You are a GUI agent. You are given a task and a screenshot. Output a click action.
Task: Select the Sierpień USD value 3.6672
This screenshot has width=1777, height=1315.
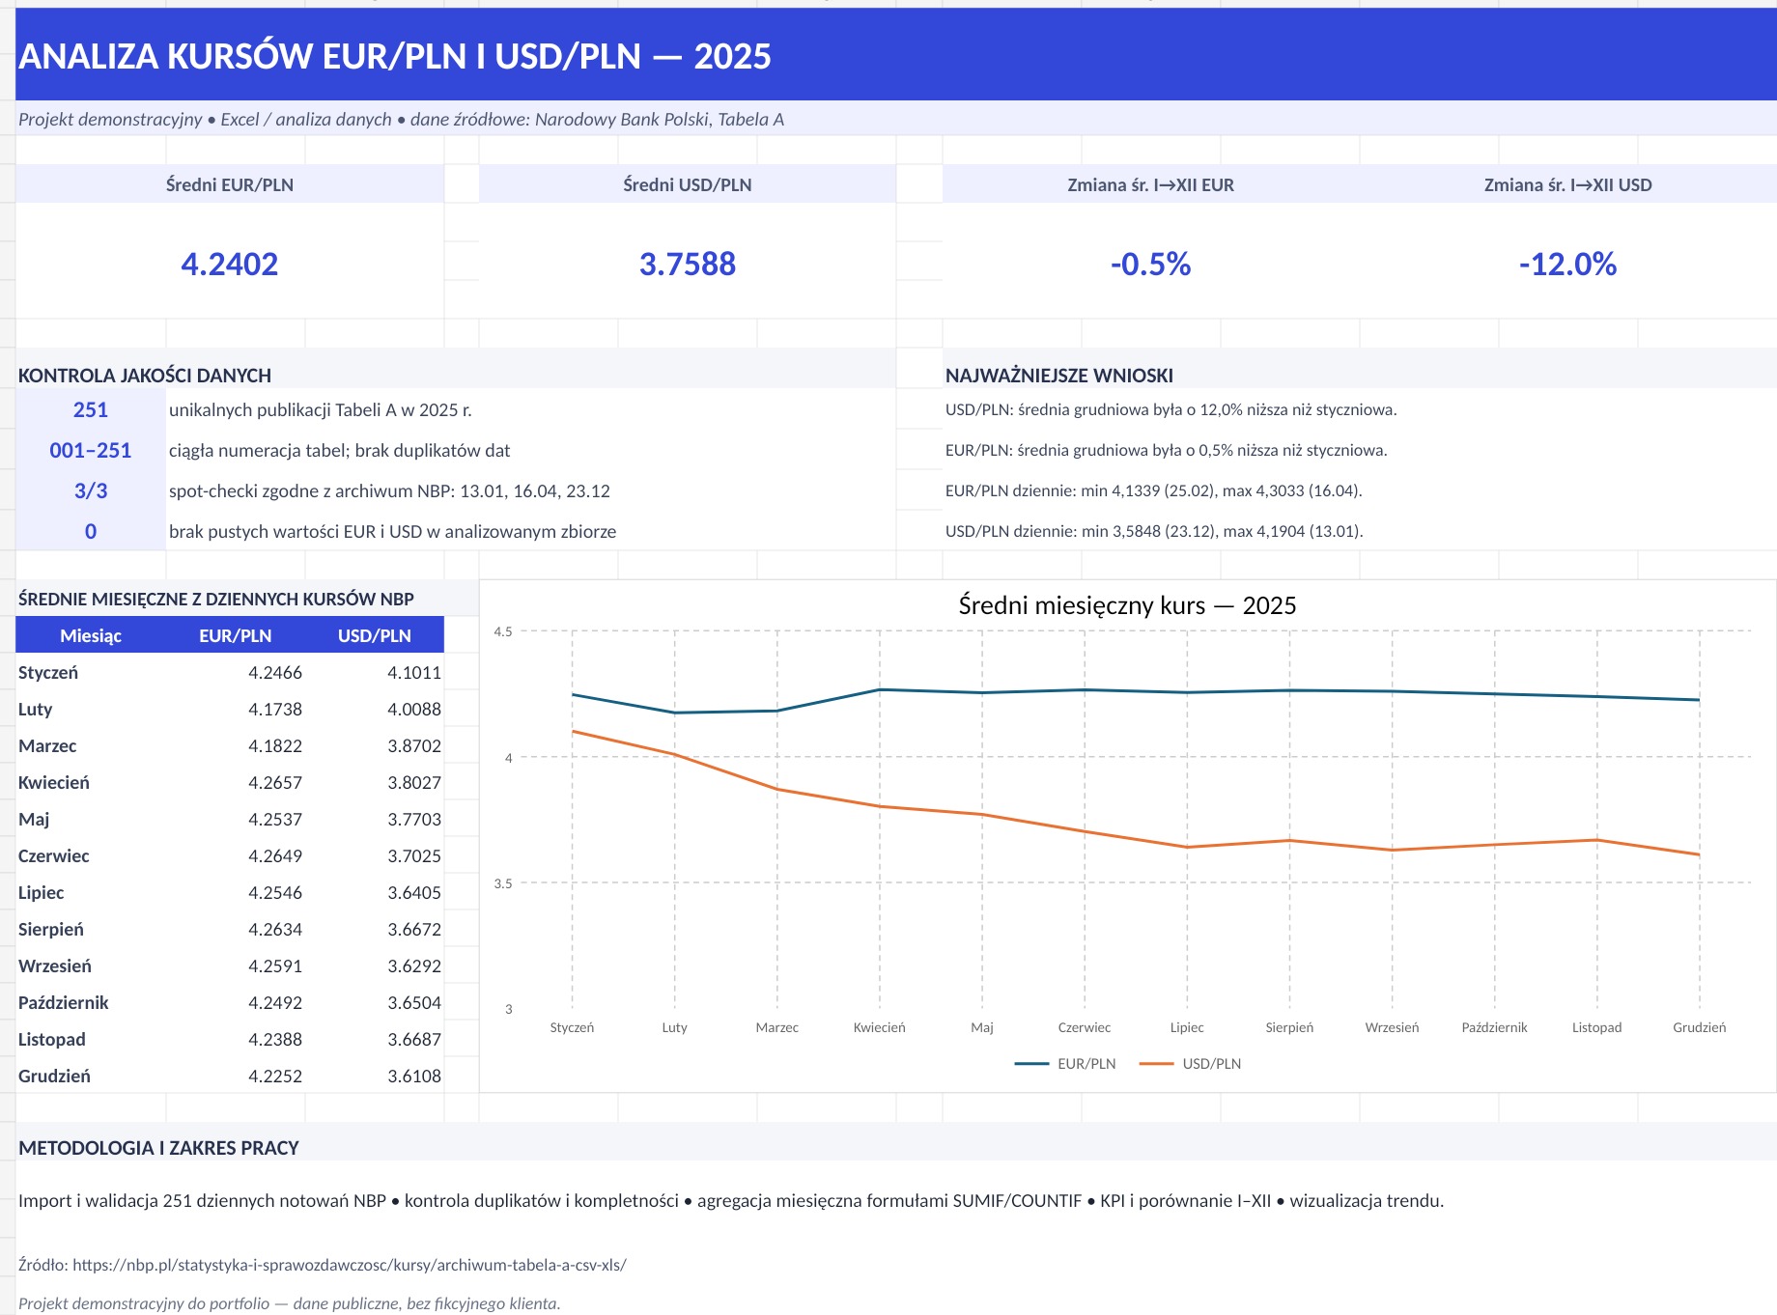pyautogui.click(x=414, y=930)
